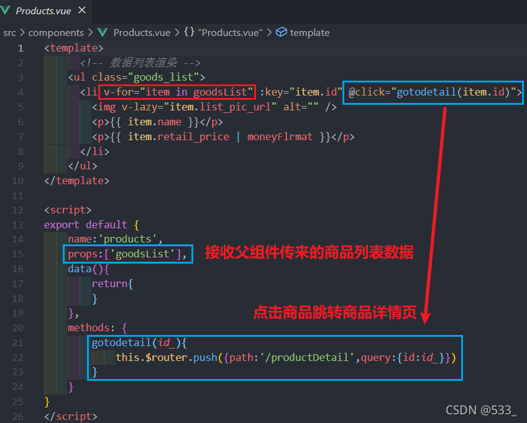Open the components breadcrumb dropdown
Viewport: 527px width, 423px height.
coord(57,32)
